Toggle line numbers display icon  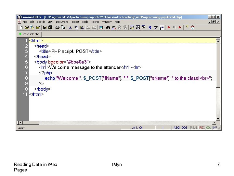162,27
